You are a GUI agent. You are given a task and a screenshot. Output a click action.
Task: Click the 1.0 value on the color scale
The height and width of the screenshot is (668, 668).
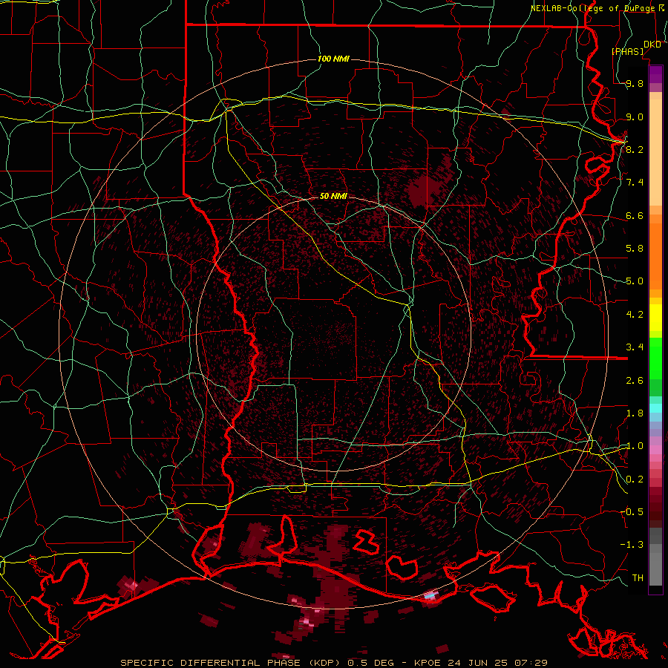point(635,445)
